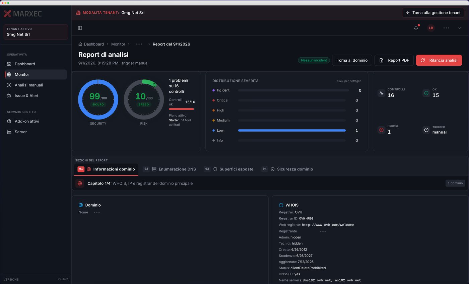Click the WHOIS info icon
The image size is (469, 284).
(281, 205)
